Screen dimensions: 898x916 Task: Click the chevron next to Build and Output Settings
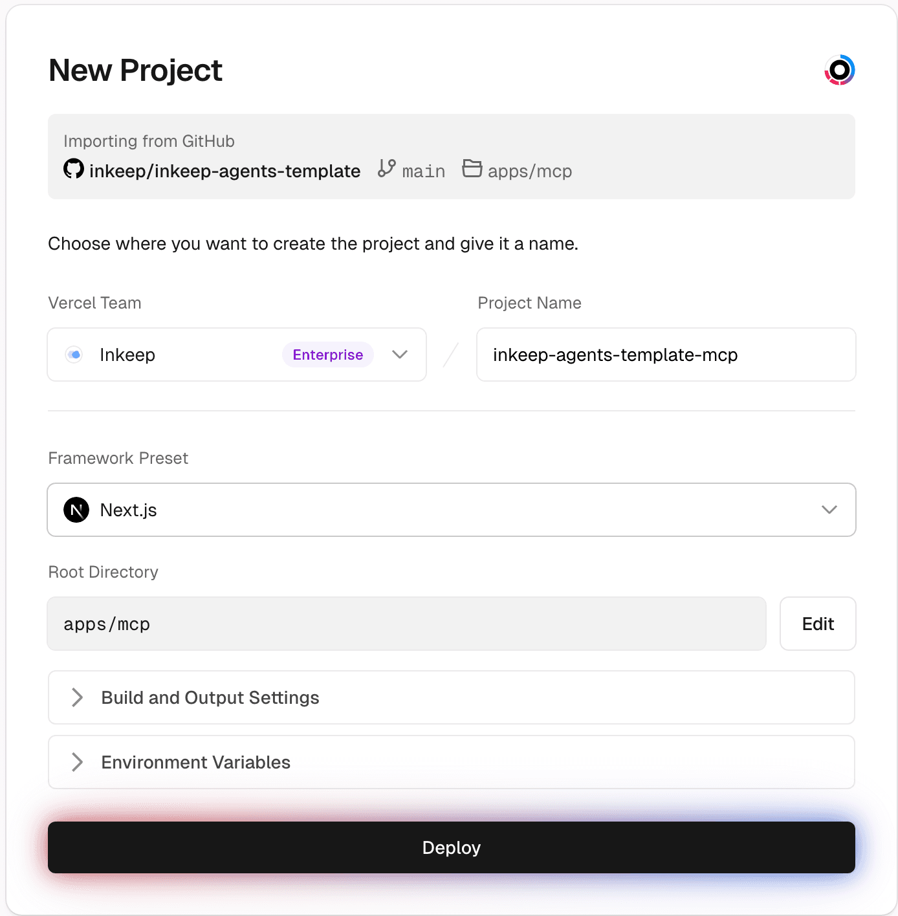(78, 697)
